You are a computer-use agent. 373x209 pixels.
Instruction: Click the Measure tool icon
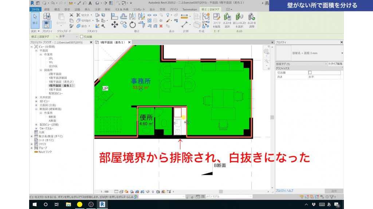(x=184, y=16)
